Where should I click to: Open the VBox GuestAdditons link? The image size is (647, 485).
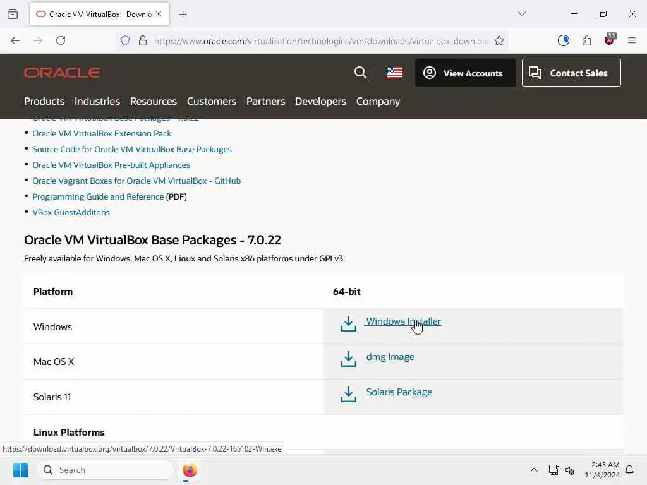[71, 212]
